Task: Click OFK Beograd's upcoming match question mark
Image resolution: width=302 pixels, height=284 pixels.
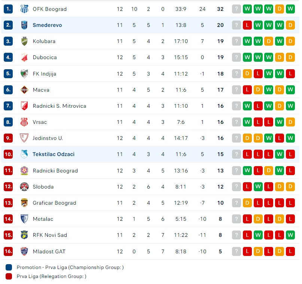Action: [237, 9]
